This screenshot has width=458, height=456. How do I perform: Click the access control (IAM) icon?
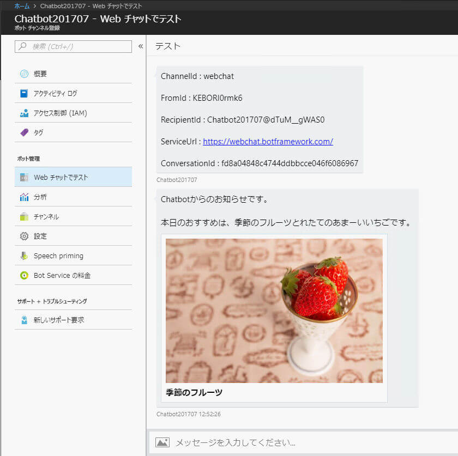click(x=24, y=113)
